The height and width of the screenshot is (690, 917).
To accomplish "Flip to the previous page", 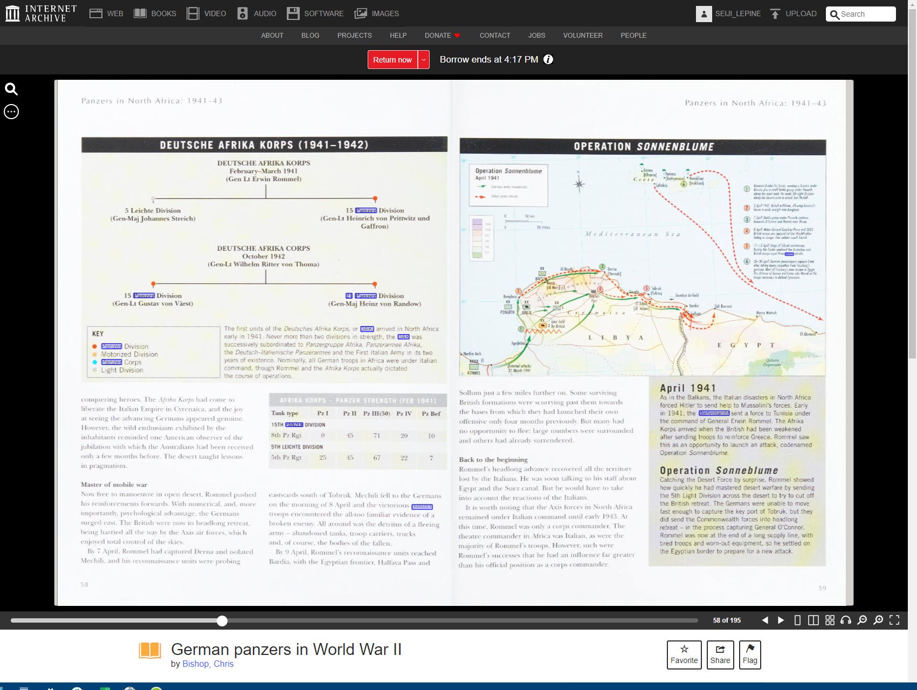I will pyautogui.click(x=765, y=620).
